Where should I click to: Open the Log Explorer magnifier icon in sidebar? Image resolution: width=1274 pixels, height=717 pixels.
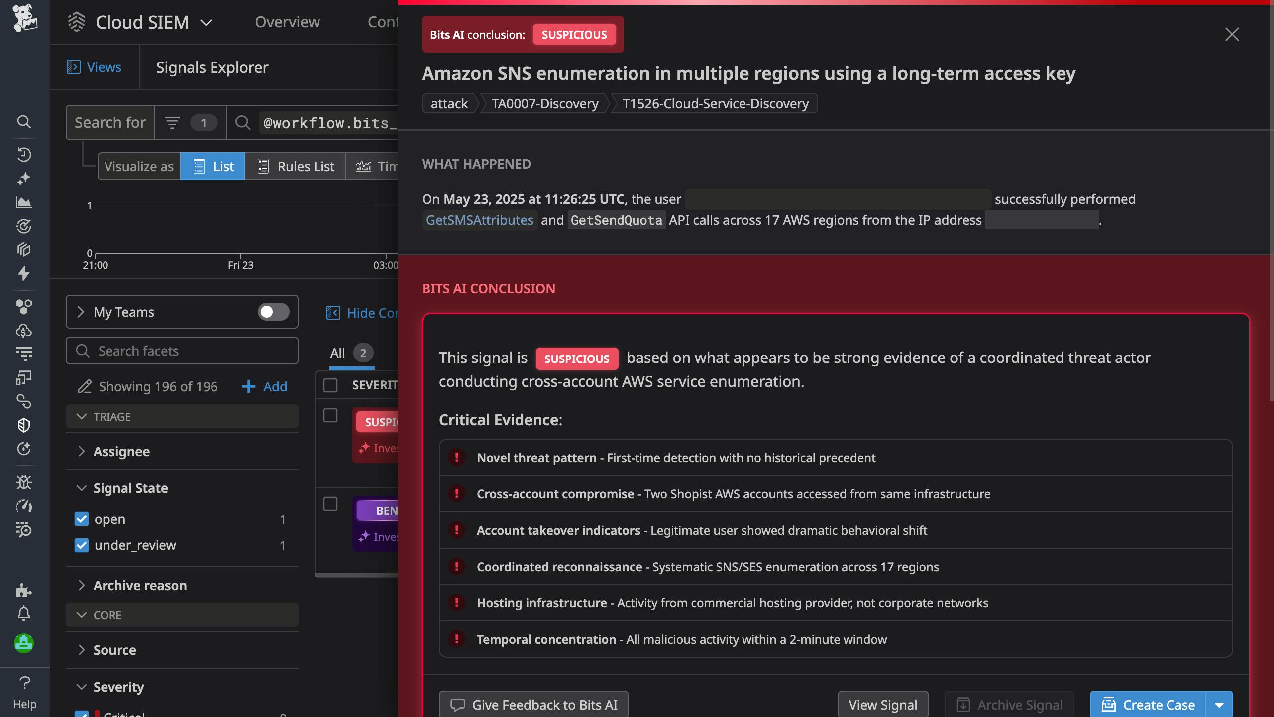(x=24, y=122)
